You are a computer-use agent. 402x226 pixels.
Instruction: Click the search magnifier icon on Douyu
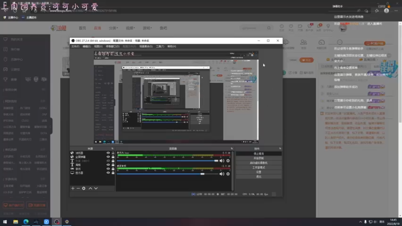[269, 28]
